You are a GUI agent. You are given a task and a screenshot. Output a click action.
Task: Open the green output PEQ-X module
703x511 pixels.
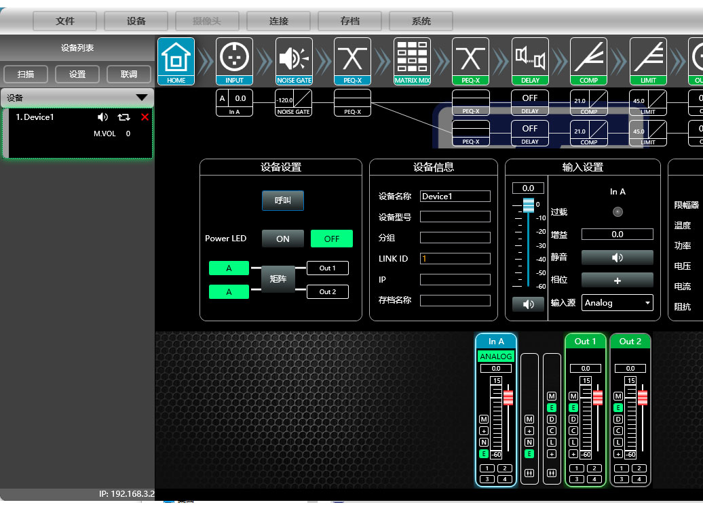(x=470, y=62)
